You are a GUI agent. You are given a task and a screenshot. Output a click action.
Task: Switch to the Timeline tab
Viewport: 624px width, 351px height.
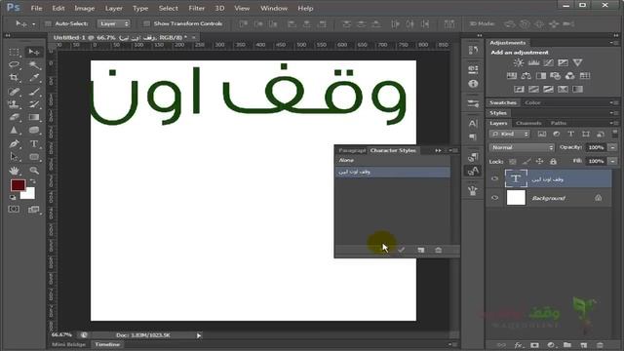coord(107,344)
